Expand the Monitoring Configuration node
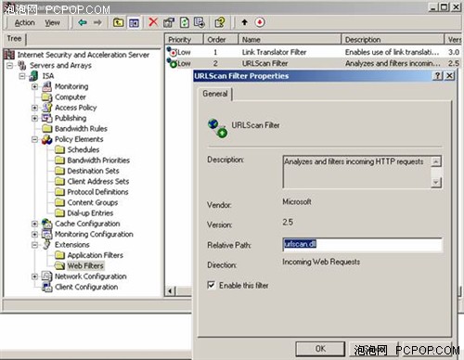Screen dimensions: 464x360 [x=35, y=234]
